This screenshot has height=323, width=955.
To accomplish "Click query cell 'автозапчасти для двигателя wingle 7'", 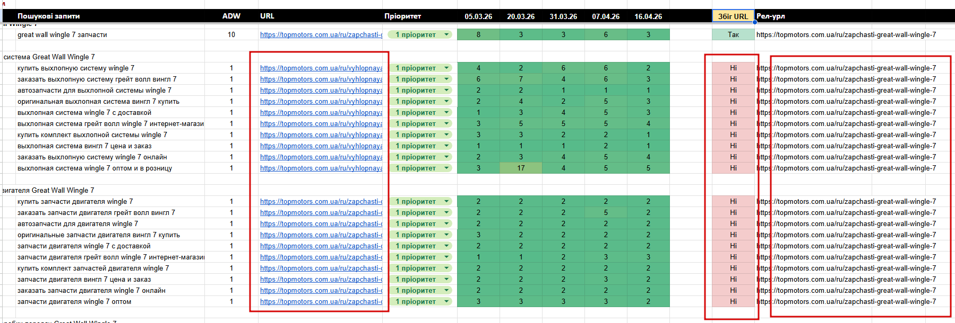I will [x=78, y=223].
